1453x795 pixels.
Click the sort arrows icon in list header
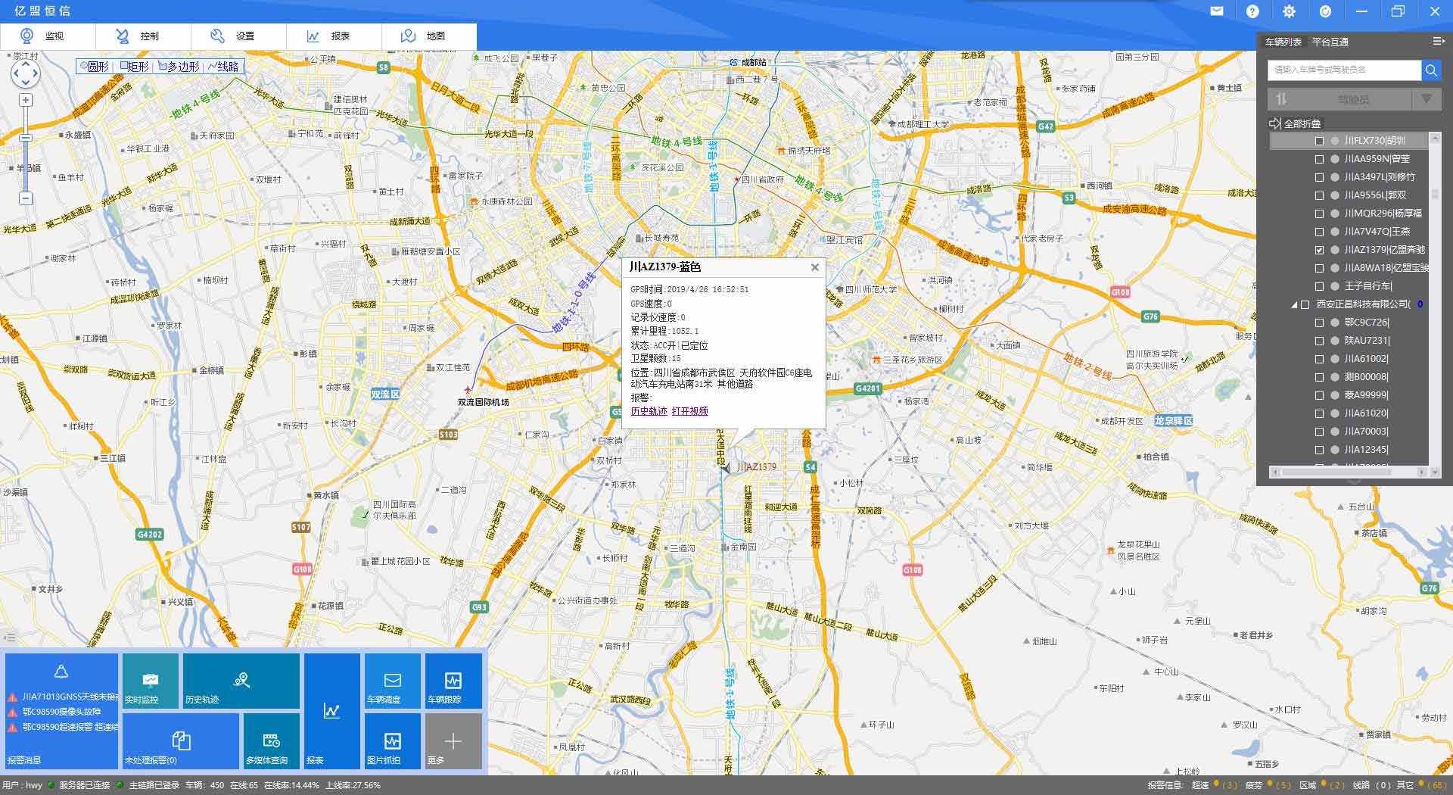click(1281, 99)
